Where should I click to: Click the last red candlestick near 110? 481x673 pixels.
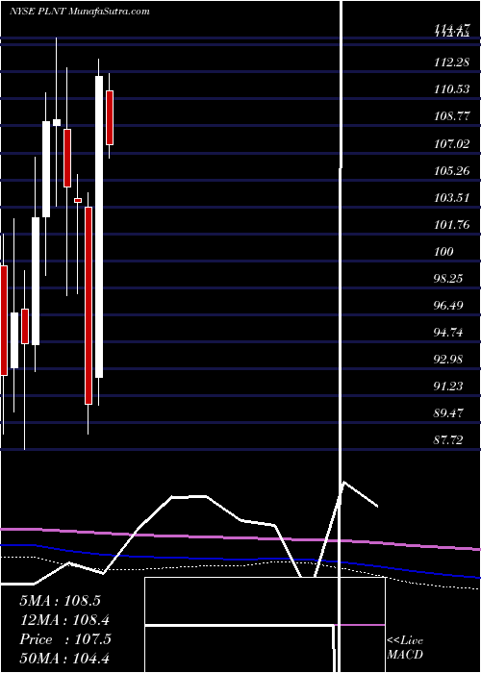(110, 117)
